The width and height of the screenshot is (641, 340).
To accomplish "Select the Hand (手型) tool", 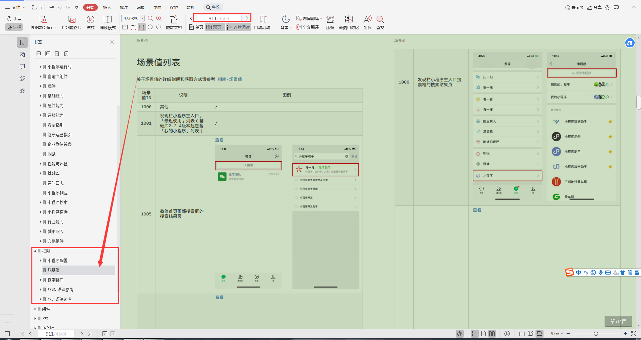I will (x=14, y=18).
